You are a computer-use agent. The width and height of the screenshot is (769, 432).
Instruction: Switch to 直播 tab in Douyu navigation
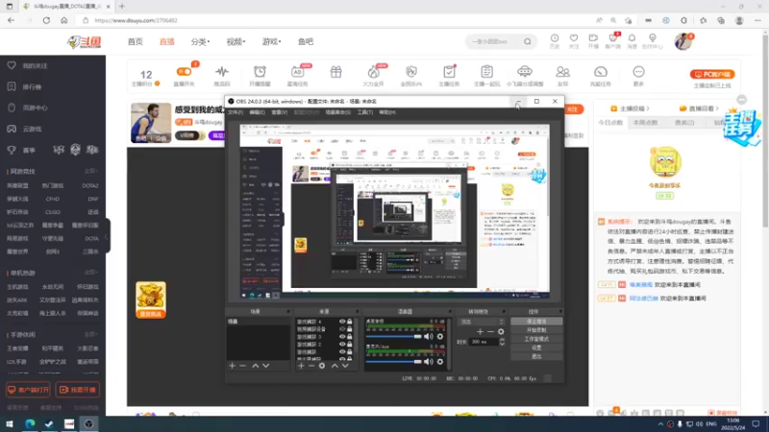point(166,41)
